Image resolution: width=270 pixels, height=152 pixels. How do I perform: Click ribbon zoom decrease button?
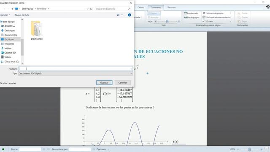[x=156, y=22]
